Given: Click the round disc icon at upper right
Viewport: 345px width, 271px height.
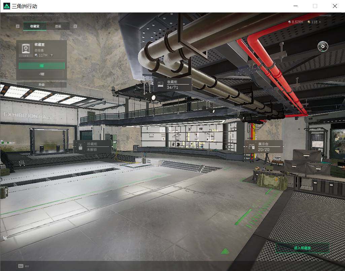Looking at the screenshot, I should (x=323, y=46).
